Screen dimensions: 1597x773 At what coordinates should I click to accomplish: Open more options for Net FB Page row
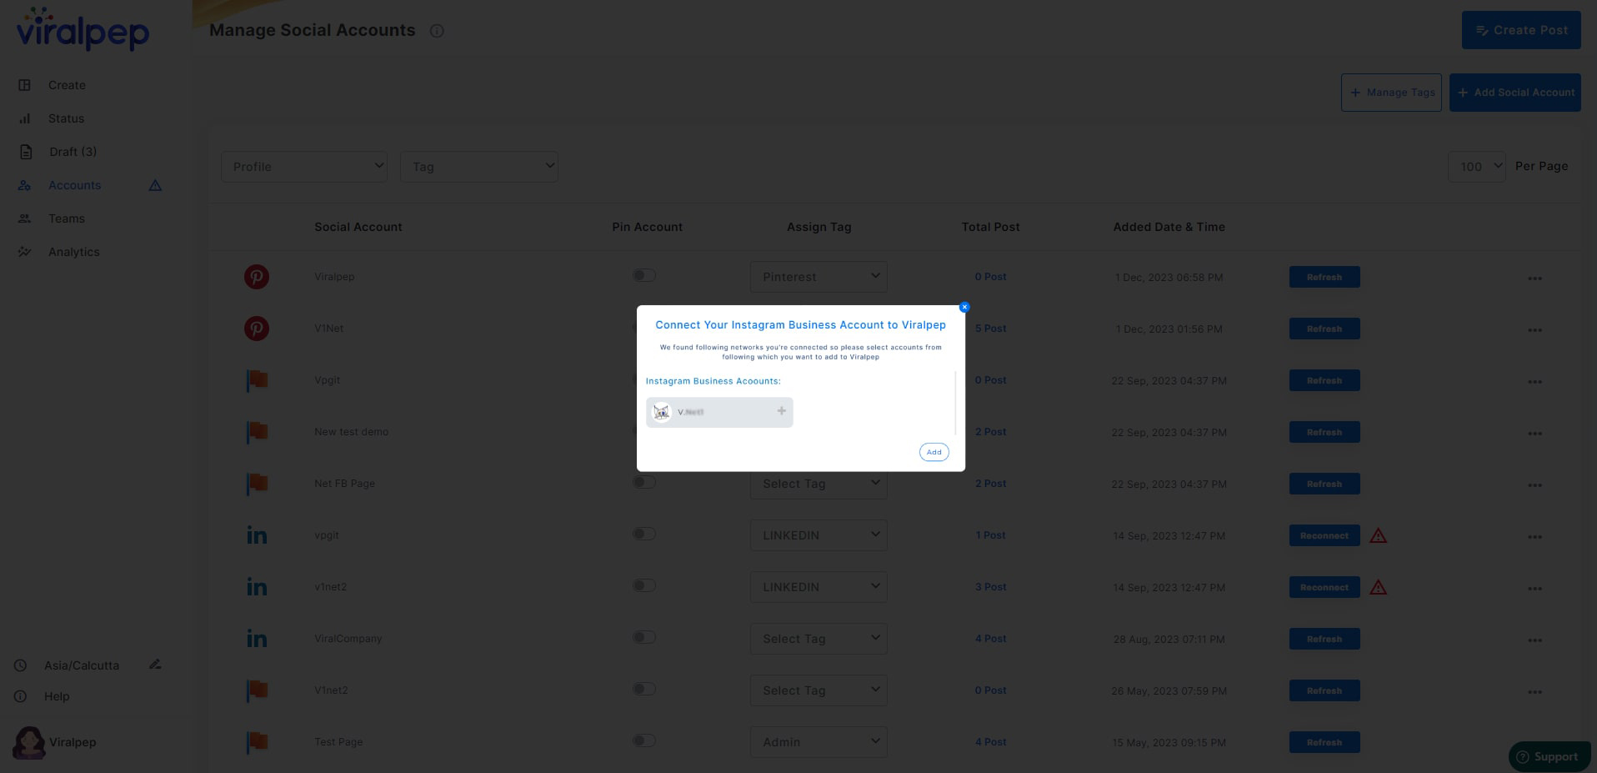(1534, 485)
